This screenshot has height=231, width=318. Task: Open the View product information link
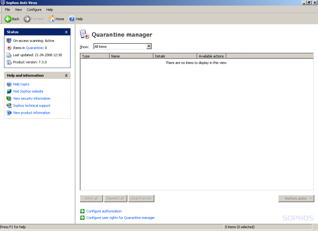[32, 113]
